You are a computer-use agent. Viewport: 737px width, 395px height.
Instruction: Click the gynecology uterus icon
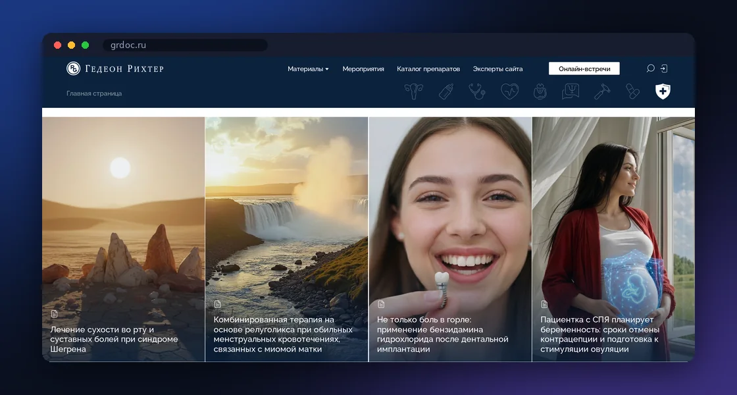point(414,92)
